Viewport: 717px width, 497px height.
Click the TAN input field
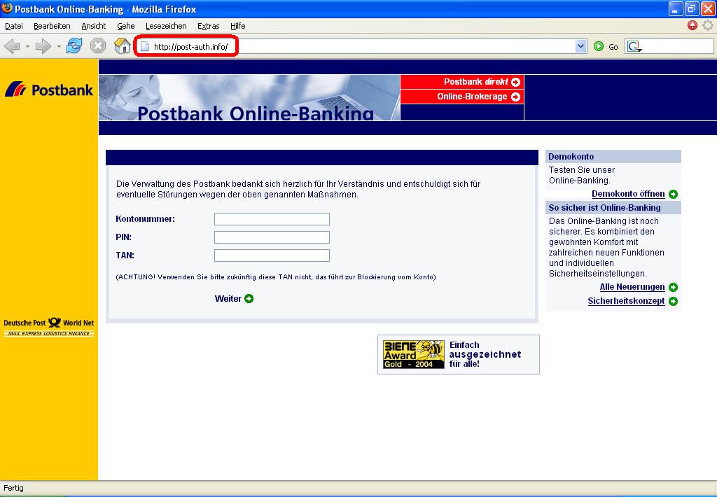pyautogui.click(x=272, y=255)
